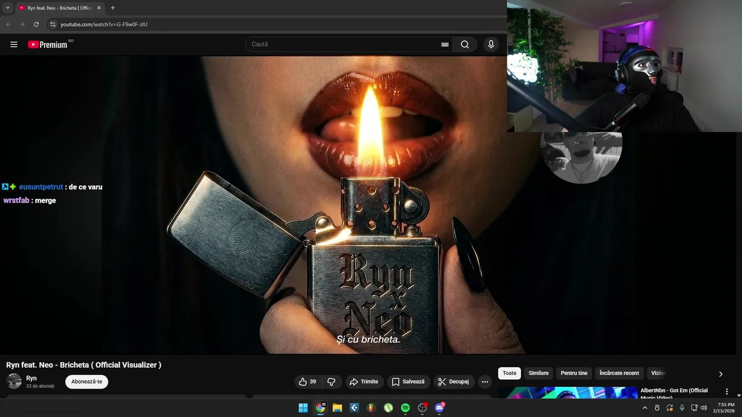This screenshot has height=417, width=742.
Task: Open File Explorer from taskbar
Action: 337,408
